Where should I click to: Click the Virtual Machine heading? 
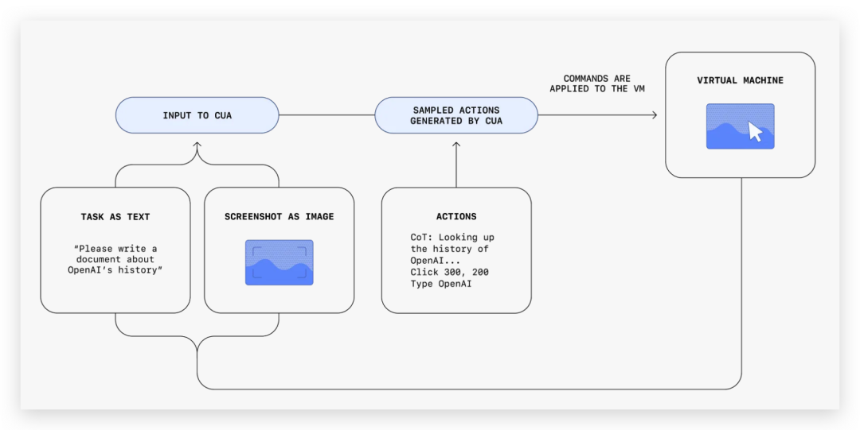(740, 80)
